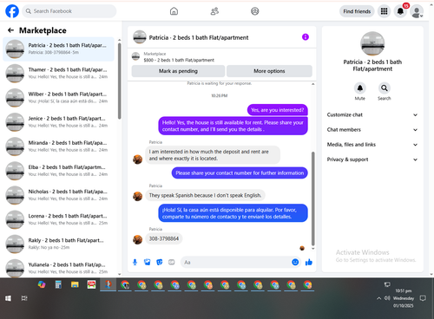Open the Facebook home logo
Screen dimensions: 434x319
click(12, 11)
